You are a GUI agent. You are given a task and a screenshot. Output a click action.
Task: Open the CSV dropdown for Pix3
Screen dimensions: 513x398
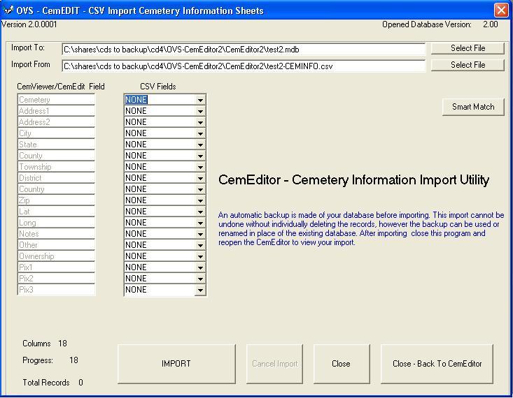200,290
